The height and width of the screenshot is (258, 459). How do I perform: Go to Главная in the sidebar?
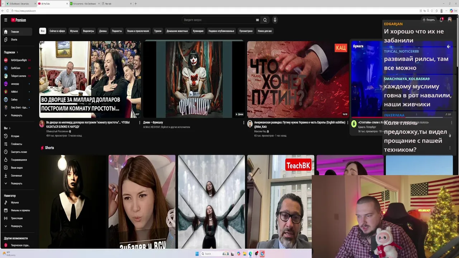(x=16, y=32)
